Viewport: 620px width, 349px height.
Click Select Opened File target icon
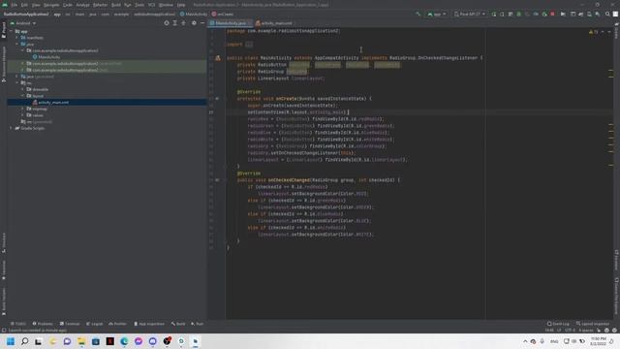[x=167, y=23]
